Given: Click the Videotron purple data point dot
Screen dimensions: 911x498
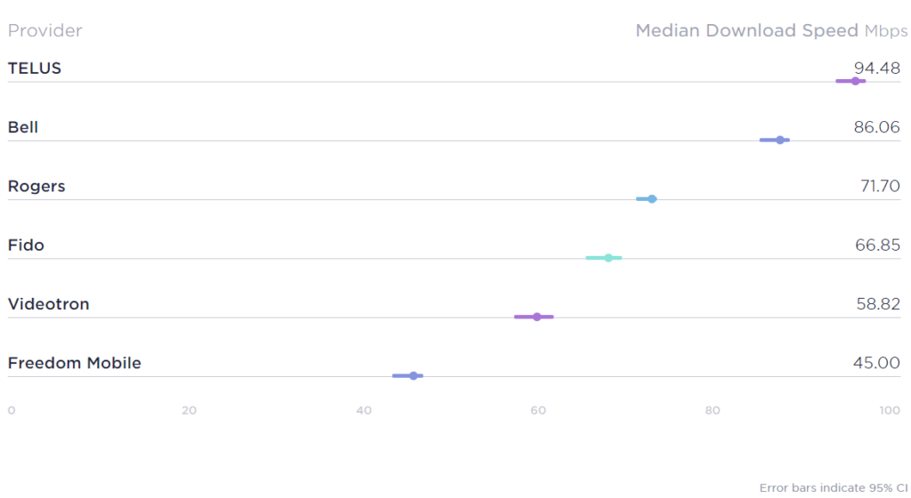Looking at the screenshot, I should tap(536, 317).
